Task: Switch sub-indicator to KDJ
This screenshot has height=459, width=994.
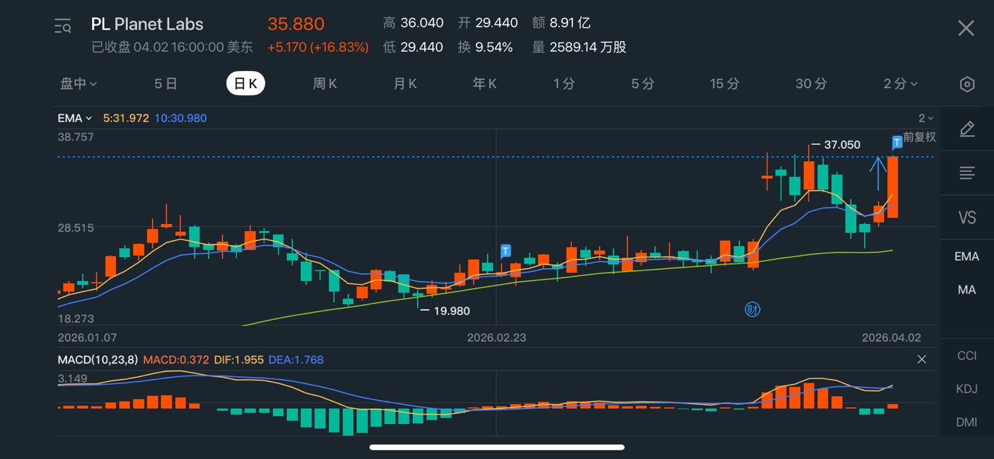Action: (x=967, y=389)
